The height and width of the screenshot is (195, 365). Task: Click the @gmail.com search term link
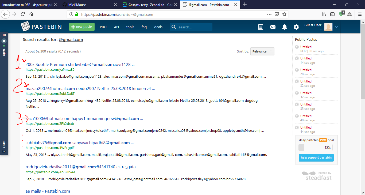point(71,40)
